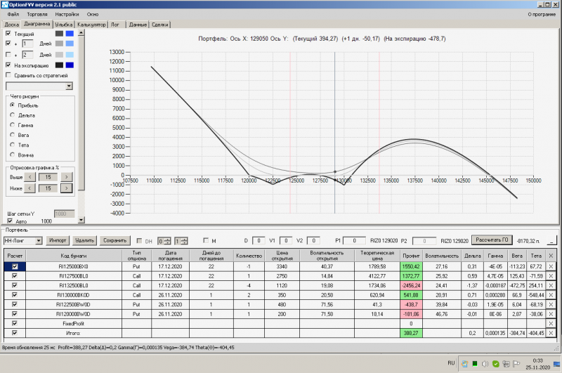Open the Файл menu
Screen dimensions: 562x373
point(13,14)
